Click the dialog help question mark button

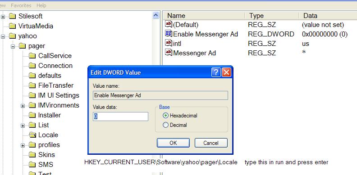216,72
